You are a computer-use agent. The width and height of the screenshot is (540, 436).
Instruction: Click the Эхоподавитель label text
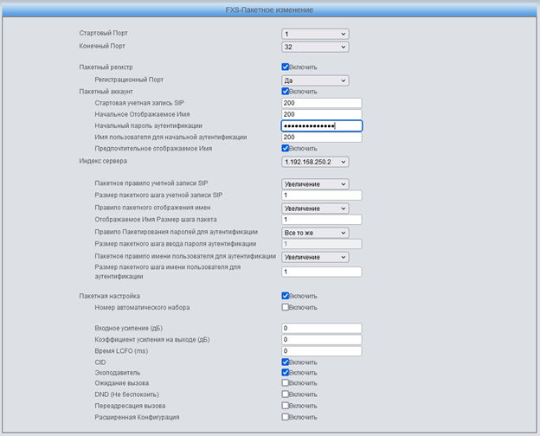(118, 373)
